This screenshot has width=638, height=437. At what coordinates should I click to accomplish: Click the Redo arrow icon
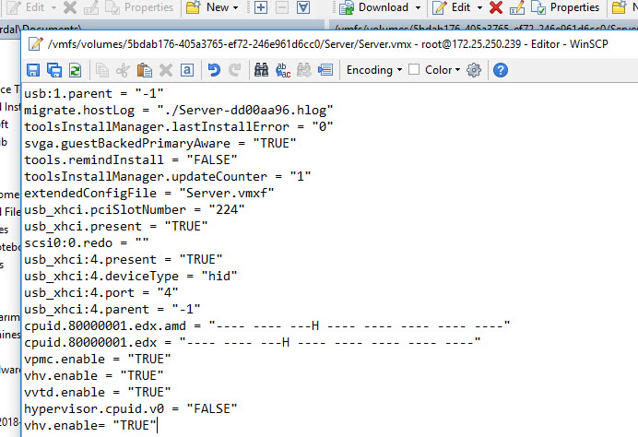pyautogui.click(x=235, y=70)
